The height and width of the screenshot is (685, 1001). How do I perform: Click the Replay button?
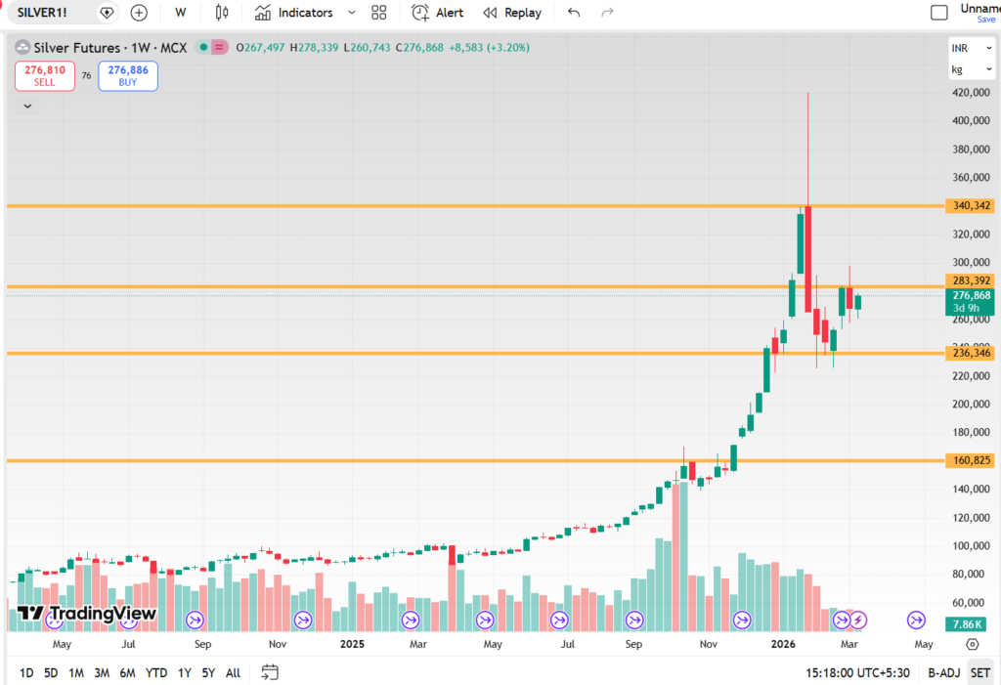[512, 13]
